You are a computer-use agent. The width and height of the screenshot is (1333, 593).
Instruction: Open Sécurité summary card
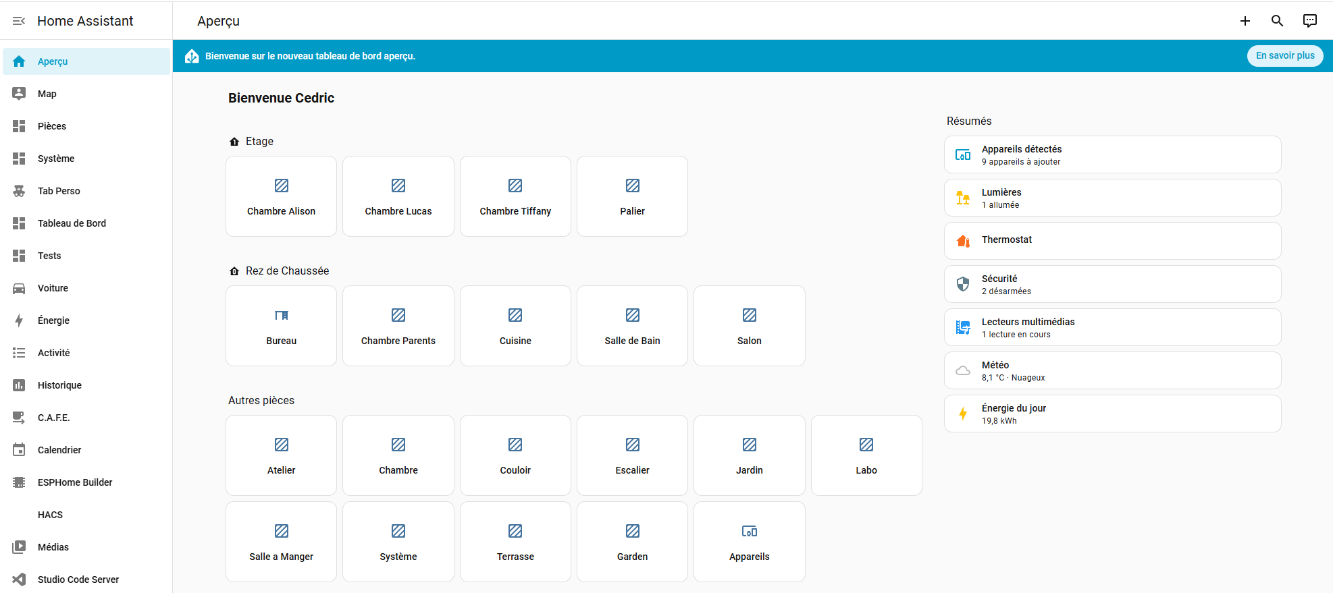(1112, 284)
